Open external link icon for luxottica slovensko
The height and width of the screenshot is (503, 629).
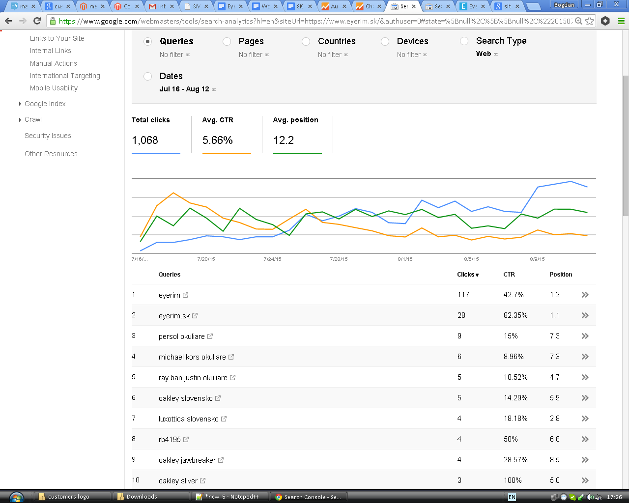(224, 419)
